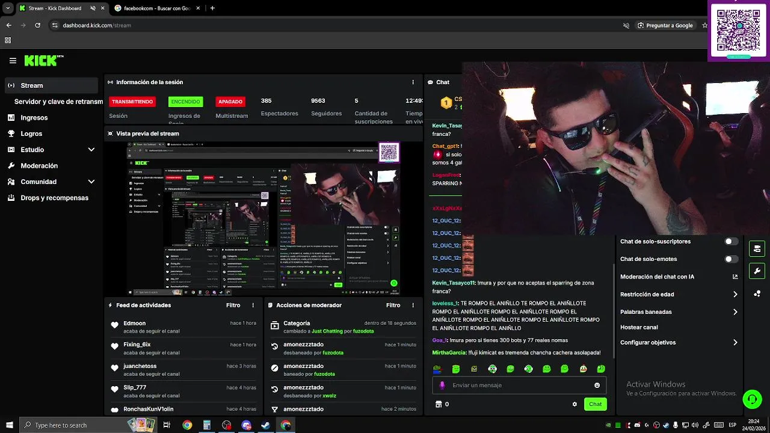Open the browser apps grid shortcut
770x433 pixels.
(8, 40)
